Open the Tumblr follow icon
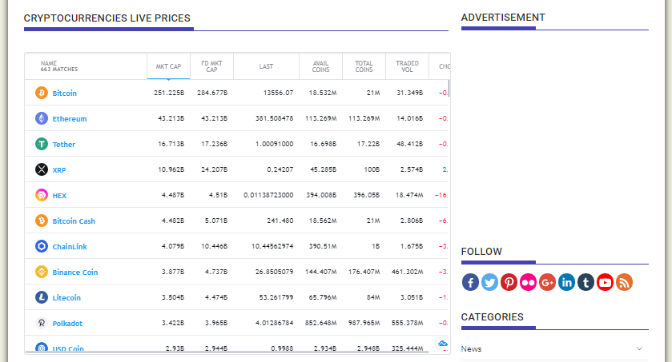 585,282
